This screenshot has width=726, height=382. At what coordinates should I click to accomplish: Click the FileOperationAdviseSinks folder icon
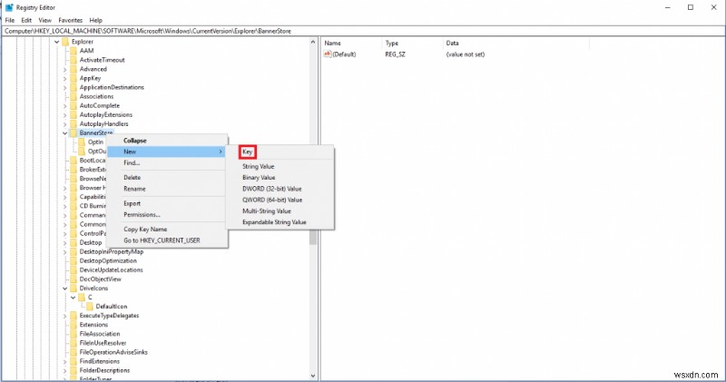click(x=74, y=352)
